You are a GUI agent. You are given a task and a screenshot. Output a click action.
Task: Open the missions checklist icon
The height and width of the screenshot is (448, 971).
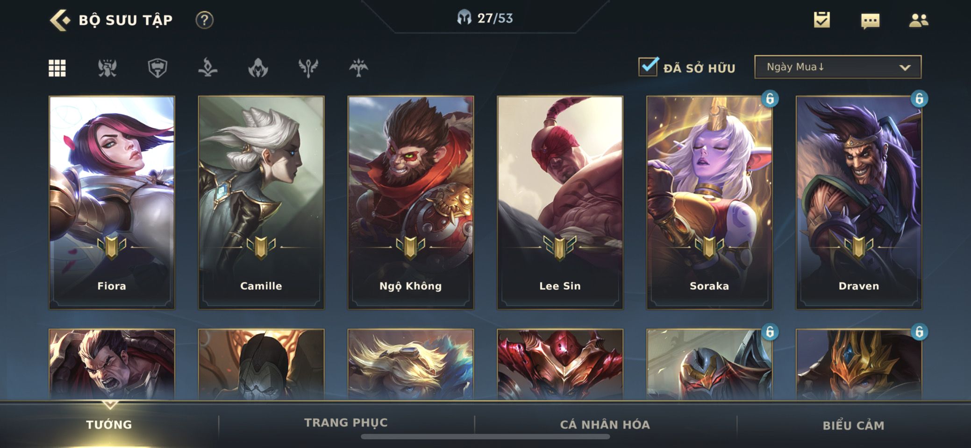coord(822,20)
